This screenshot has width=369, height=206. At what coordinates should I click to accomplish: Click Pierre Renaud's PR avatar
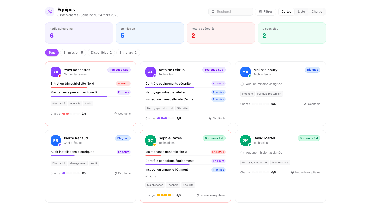(x=56, y=140)
